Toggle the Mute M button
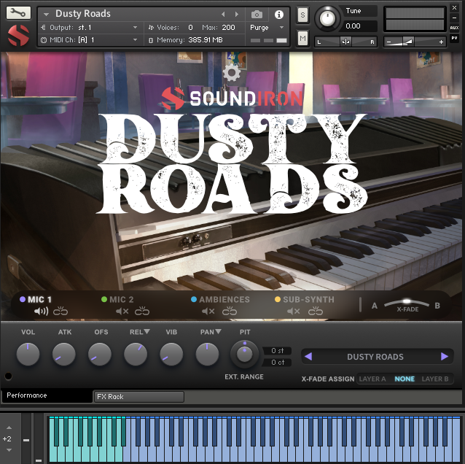This screenshot has width=465, height=464. click(x=302, y=38)
